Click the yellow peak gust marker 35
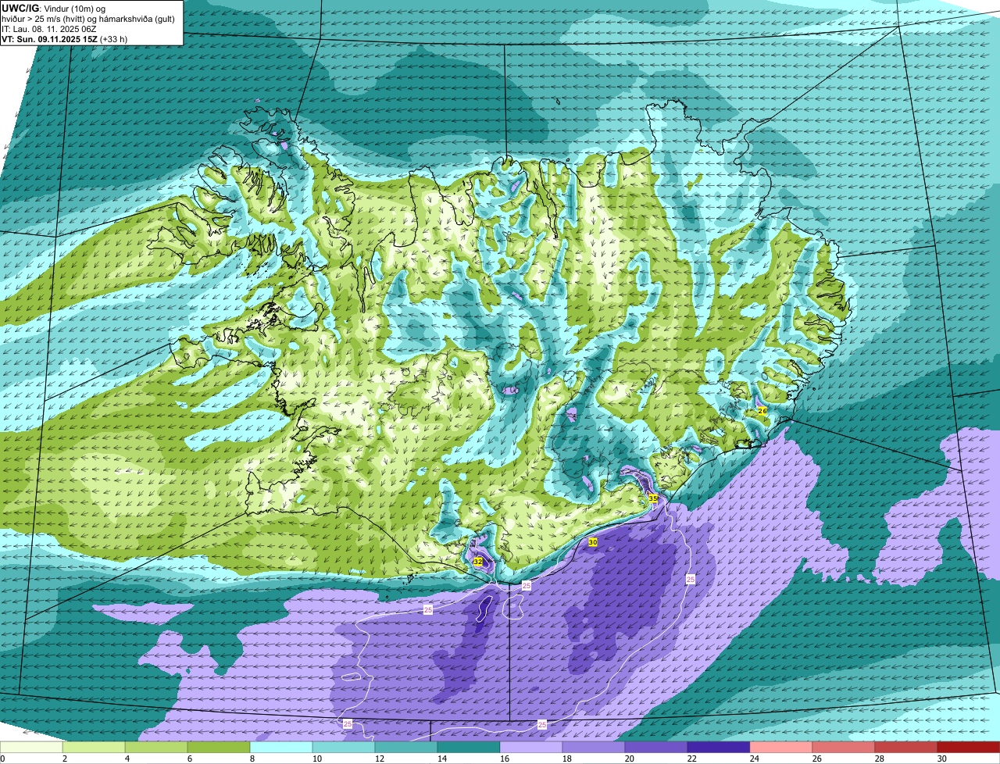This screenshot has width=1000, height=764. pyautogui.click(x=653, y=498)
